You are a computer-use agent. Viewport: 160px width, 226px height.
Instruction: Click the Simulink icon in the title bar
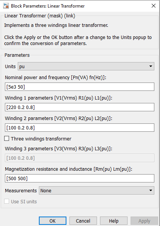(6, 6)
